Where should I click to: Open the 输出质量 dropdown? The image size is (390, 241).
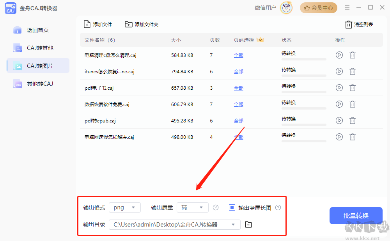(x=193, y=208)
